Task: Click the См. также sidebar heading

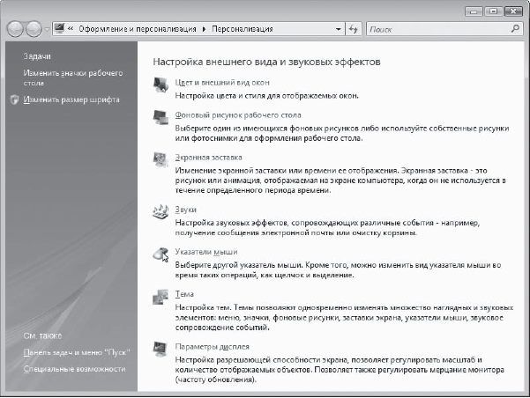Action: (x=42, y=335)
